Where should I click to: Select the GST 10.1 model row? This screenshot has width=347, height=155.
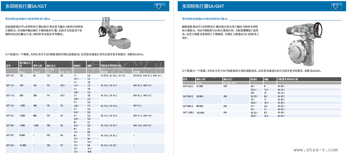(x=10, y=75)
